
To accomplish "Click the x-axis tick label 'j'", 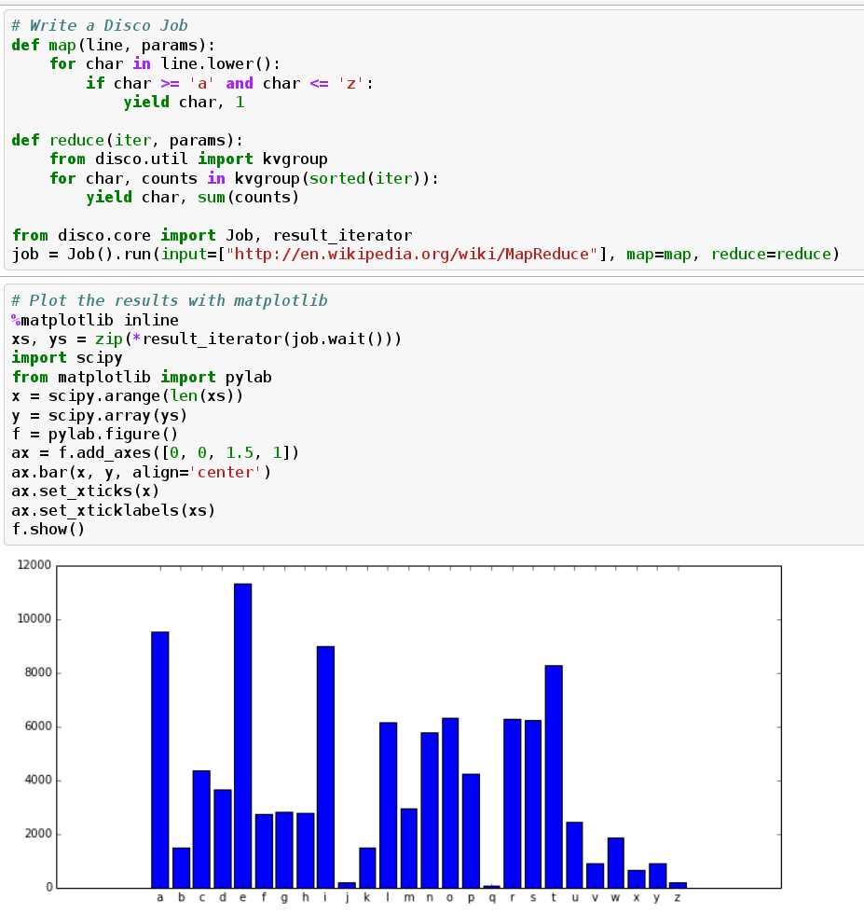I will (x=347, y=898).
